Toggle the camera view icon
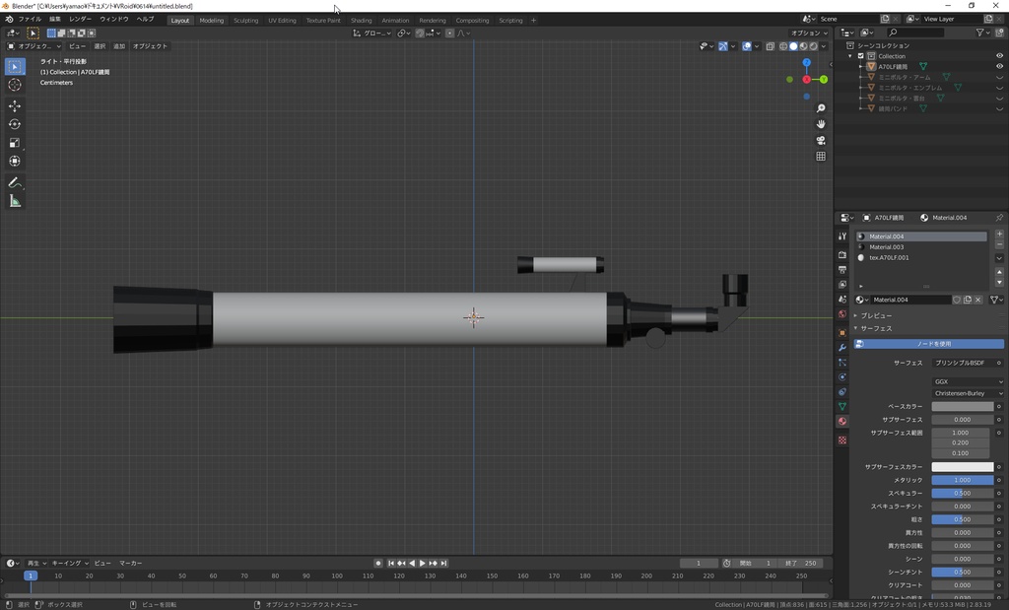 [x=821, y=140]
